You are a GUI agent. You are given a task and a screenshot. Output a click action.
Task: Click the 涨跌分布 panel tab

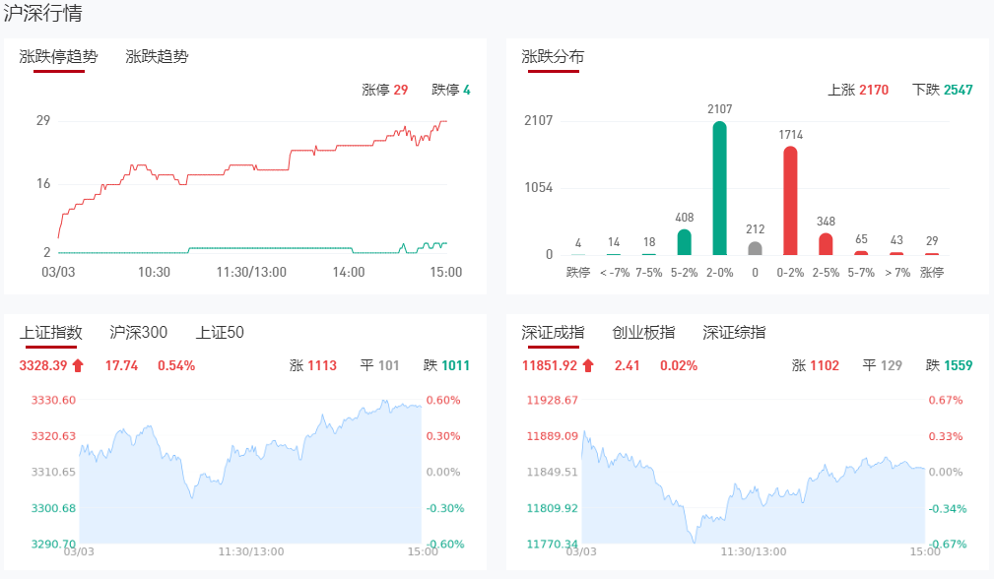pos(553,57)
